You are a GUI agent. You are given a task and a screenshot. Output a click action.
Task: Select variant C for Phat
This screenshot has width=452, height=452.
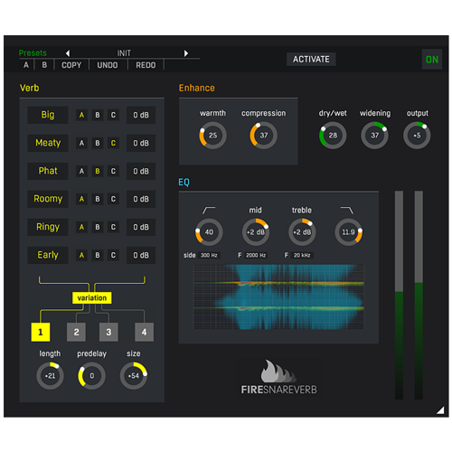113,171
